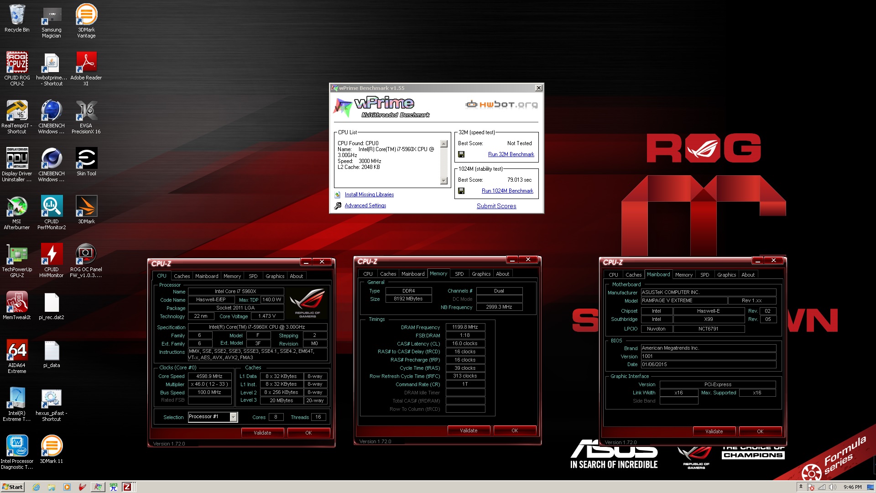Click Run 1024M Benchmark link
The image size is (876, 493).
click(507, 191)
